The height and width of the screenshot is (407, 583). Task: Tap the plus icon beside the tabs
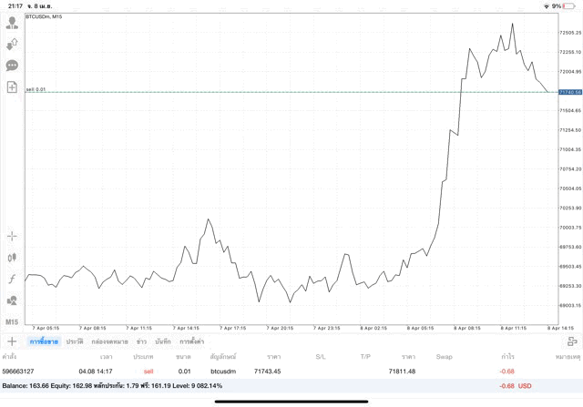(x=12, y=341)
